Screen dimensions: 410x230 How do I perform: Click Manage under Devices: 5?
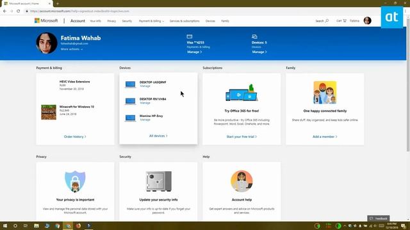pyautogui.click(x=259, y=52)
